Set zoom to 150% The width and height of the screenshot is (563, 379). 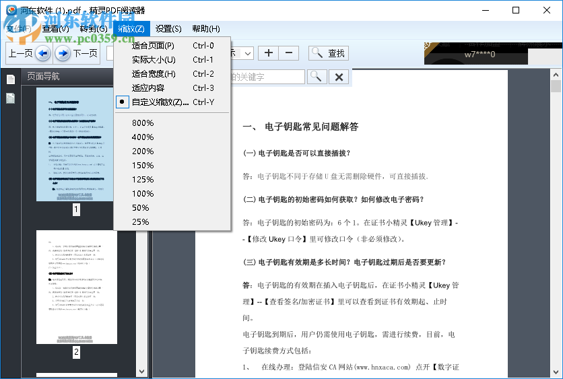tap(172, 165)
